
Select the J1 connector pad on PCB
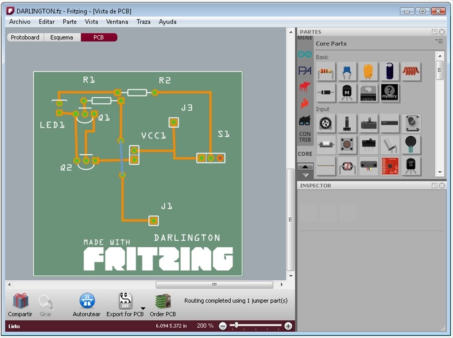(x=153, y=221)
